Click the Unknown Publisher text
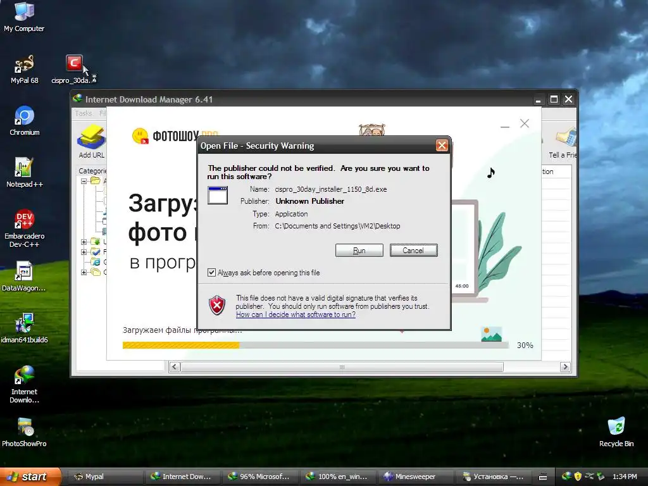648x486 pixels. (x=310, y=201)
